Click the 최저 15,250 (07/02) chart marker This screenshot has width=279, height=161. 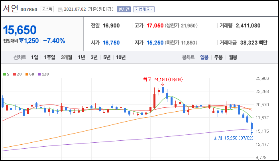point(233,138)
